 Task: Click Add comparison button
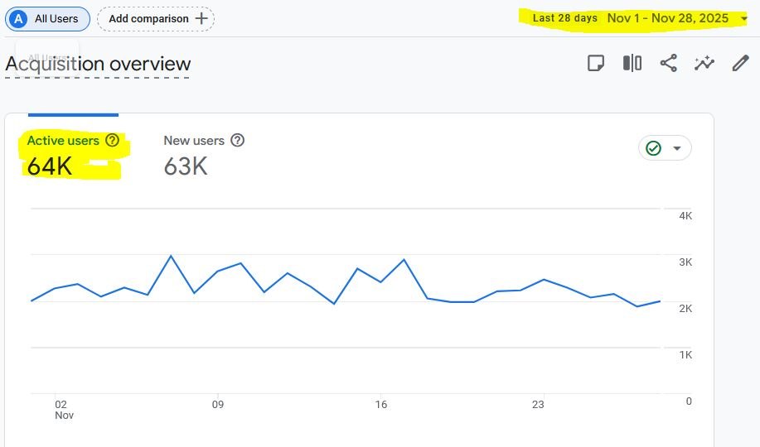coord(156,19)
